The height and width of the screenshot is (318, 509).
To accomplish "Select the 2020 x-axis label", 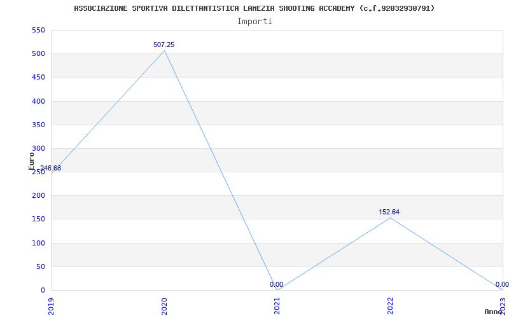I will click(x=164, y=306).
